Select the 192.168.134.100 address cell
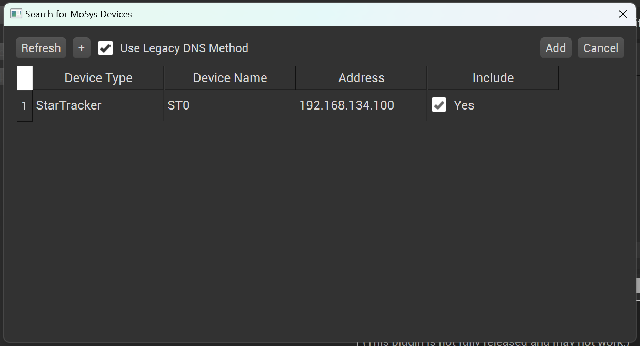 (x=361, y=105)
